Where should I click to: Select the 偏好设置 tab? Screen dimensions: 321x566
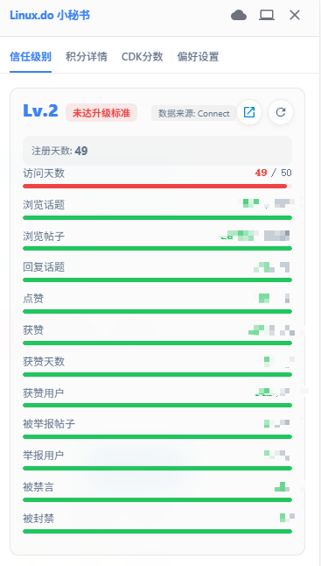tap(199, 57)
